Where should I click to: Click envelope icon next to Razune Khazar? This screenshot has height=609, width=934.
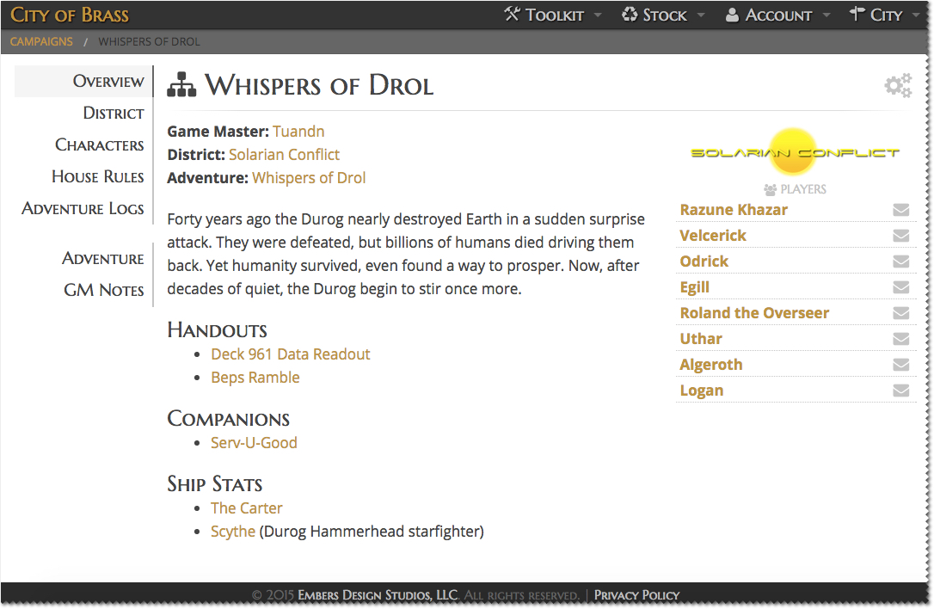click(x=900, y=210)
